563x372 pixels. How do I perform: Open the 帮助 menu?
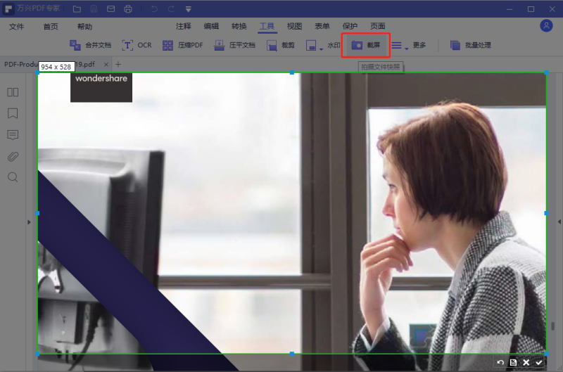(84, 27)
